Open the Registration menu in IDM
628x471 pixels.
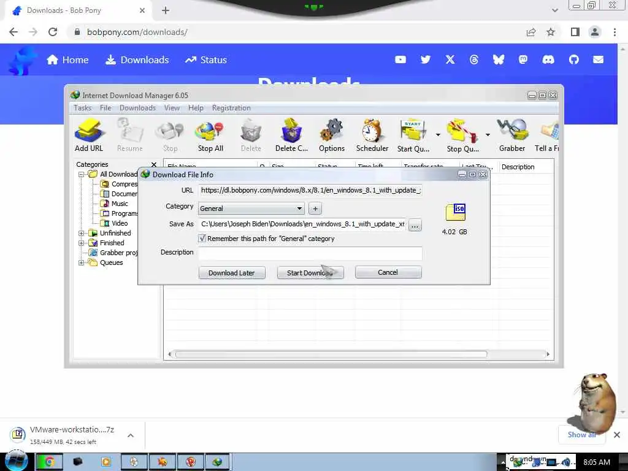tap(231, 108)
